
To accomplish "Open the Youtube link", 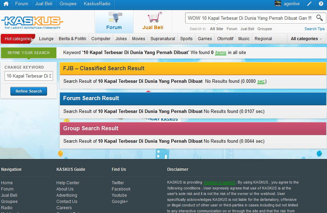I will pos(119,195).
